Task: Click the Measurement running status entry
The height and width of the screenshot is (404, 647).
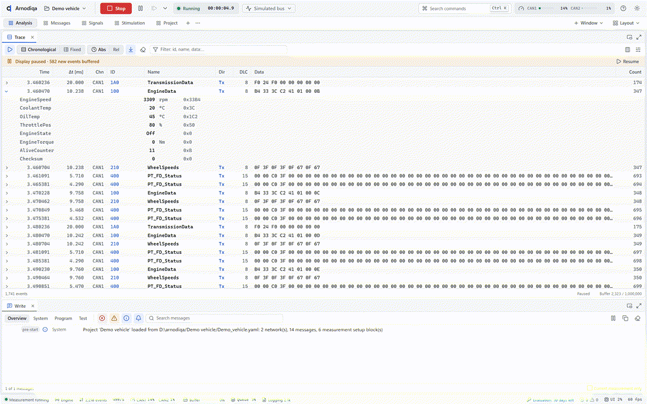Action: pos(26,400)
